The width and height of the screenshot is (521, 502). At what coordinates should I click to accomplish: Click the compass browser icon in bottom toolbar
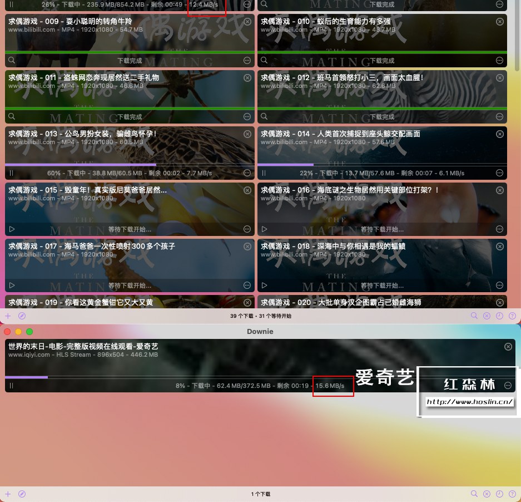22,494
